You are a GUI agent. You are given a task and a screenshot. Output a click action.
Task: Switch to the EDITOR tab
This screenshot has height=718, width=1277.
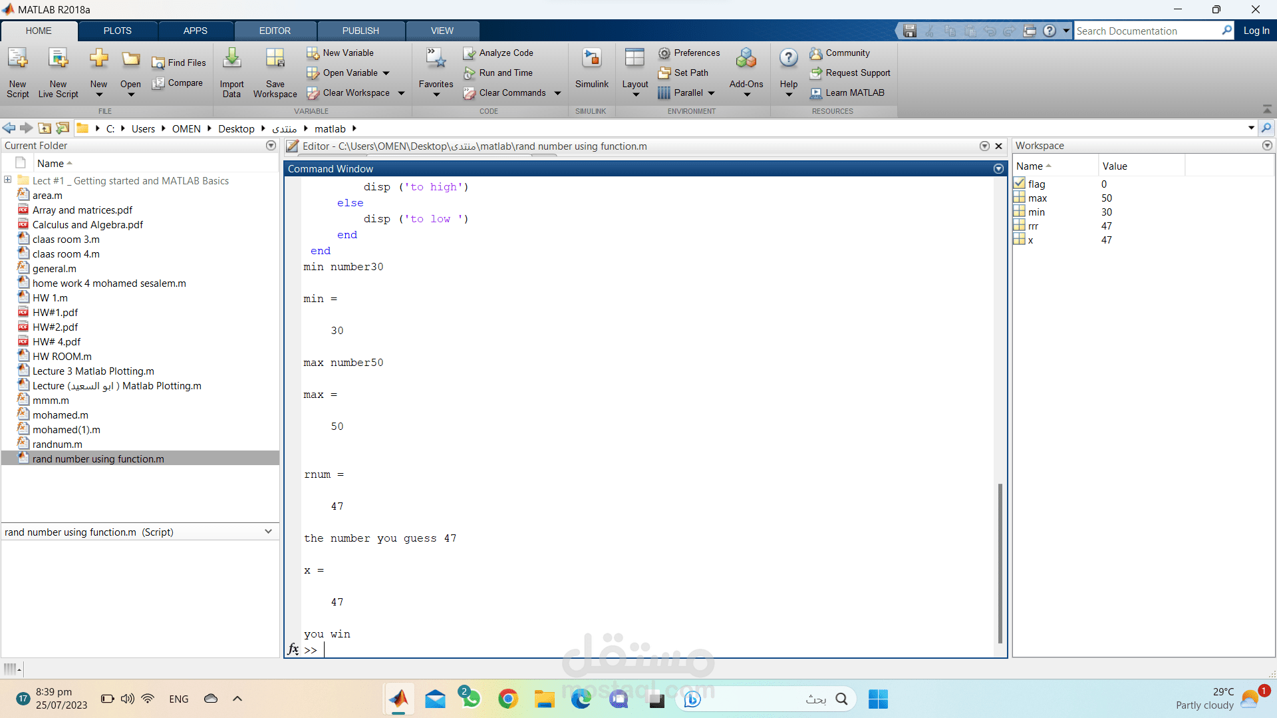(x=275, y=31)
